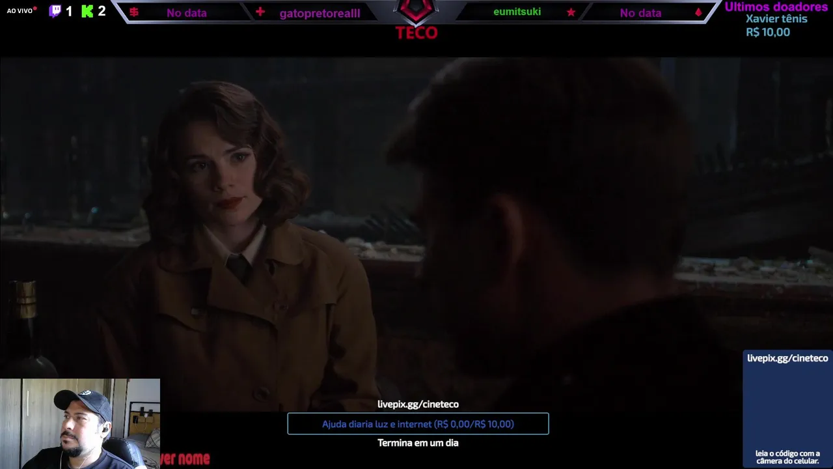
Task: Click the streamer webcam feed
Action: 80,423
